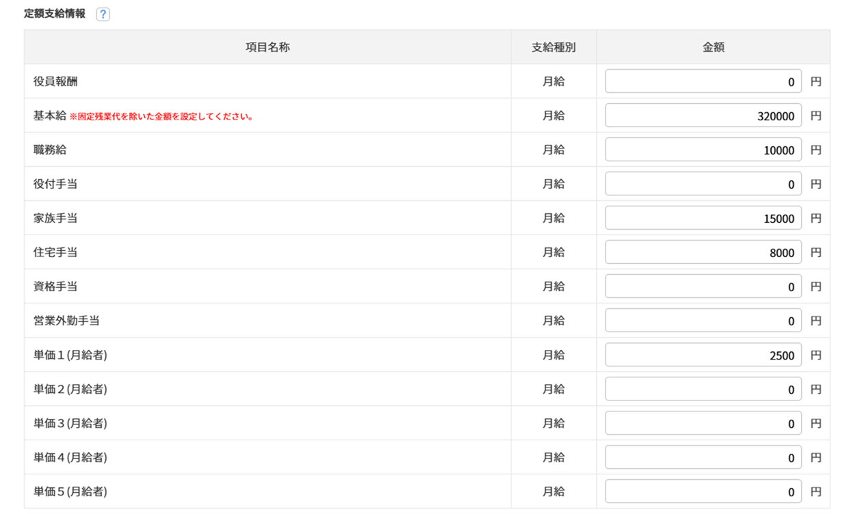Viewport: 864px width, 514px height.
Task: Focus the 役付手当 amount input
Action: (703, 184)
